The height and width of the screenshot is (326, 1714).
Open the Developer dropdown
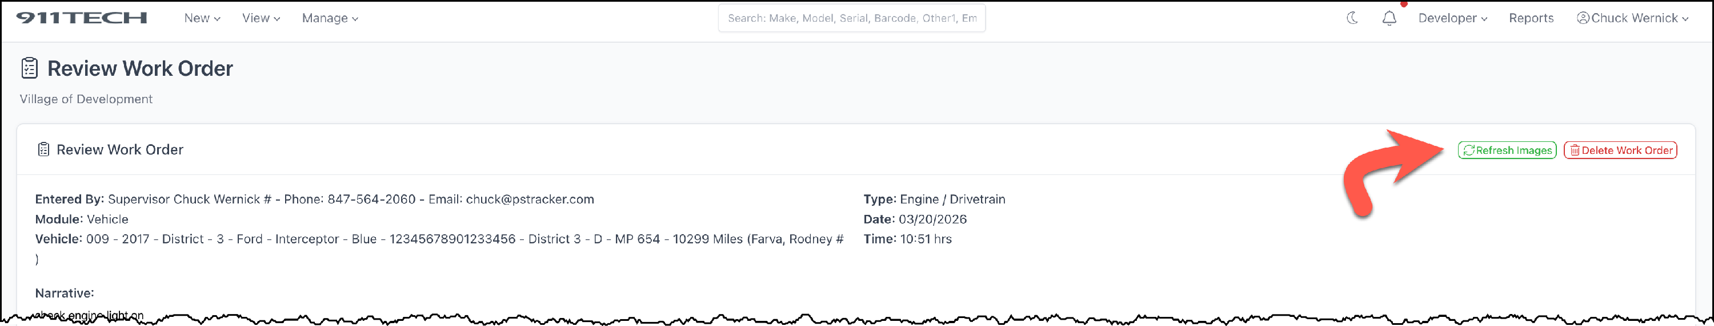coord(1452,18)
